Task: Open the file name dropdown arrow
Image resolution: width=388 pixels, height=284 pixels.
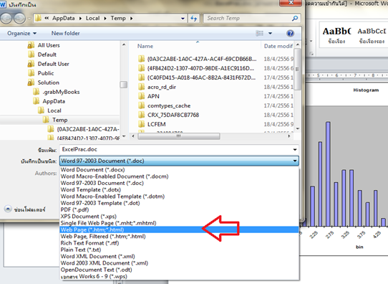Action: pyautogui.click(x=295, y=150)
